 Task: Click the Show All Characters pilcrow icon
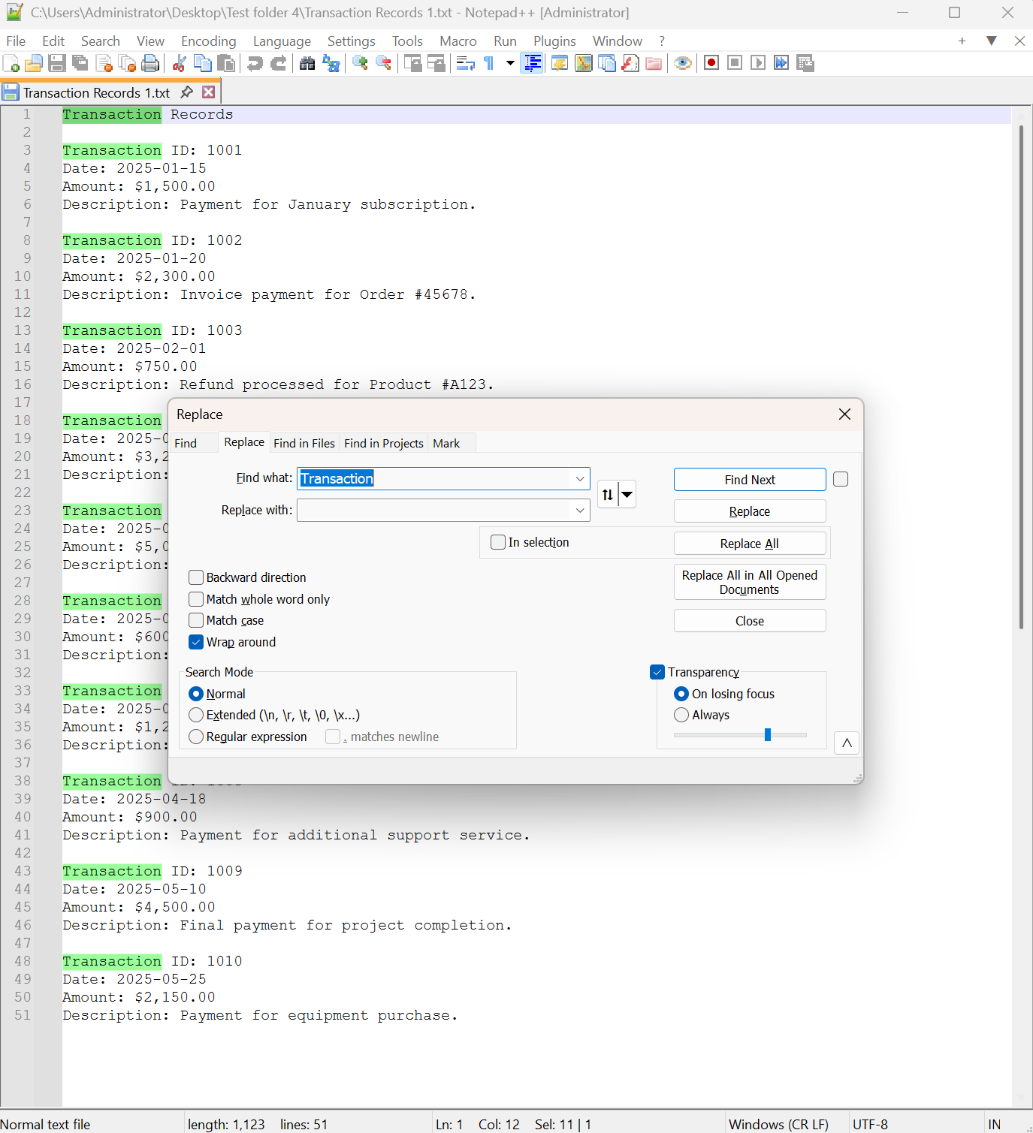pos(489,63)
